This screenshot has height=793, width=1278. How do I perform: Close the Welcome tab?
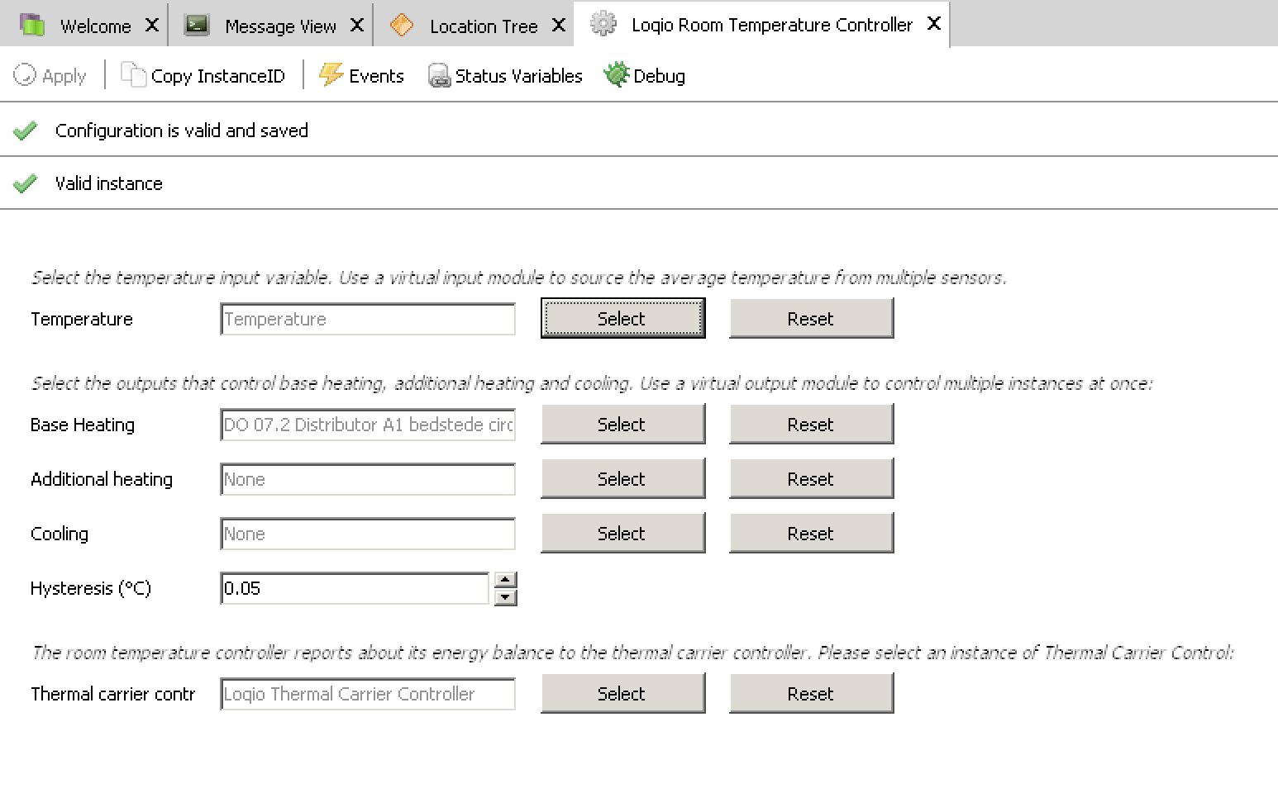click(152, 26)
